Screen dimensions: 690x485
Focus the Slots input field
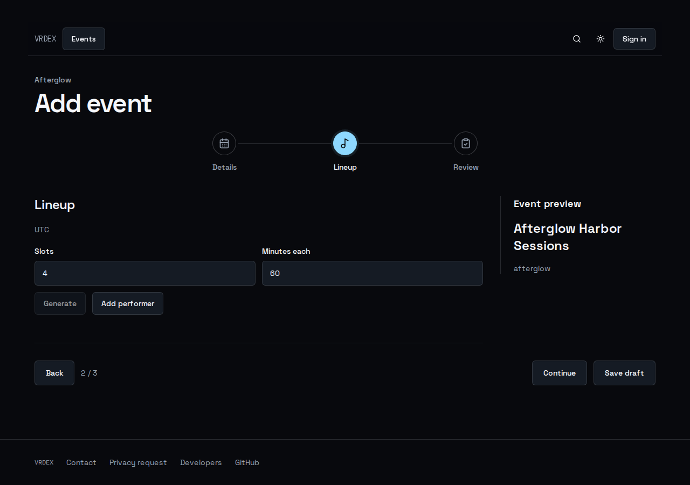[145, 273]
